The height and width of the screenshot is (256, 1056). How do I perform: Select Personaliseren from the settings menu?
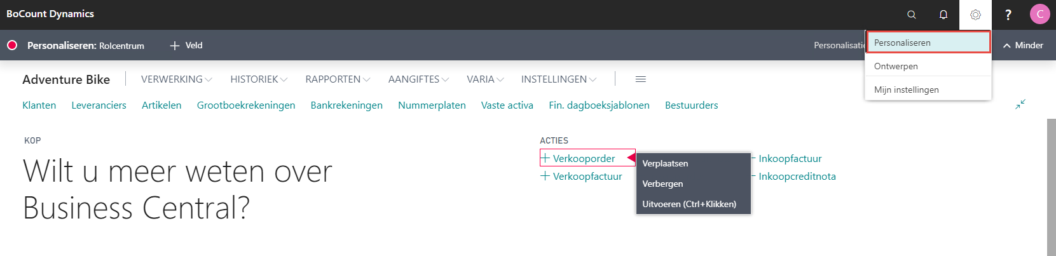pos(928,43)
